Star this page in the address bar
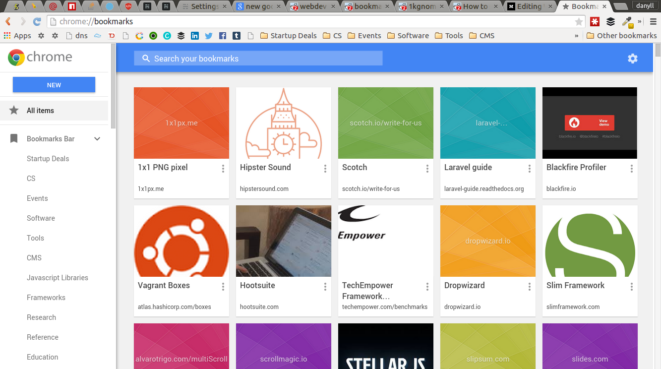This screenshot has height=369, width=661. click(x=579, y=22)
